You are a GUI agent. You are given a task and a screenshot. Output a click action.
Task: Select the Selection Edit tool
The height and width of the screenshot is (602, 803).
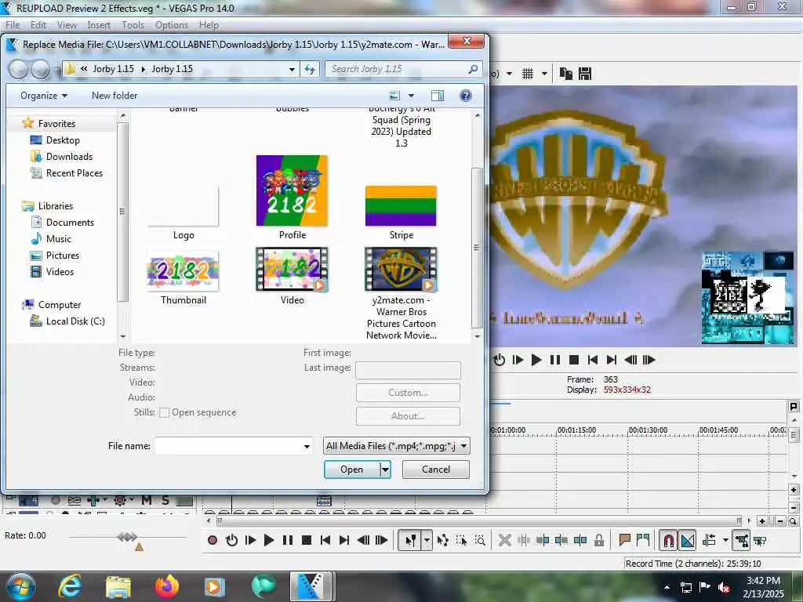pos(461,540)
